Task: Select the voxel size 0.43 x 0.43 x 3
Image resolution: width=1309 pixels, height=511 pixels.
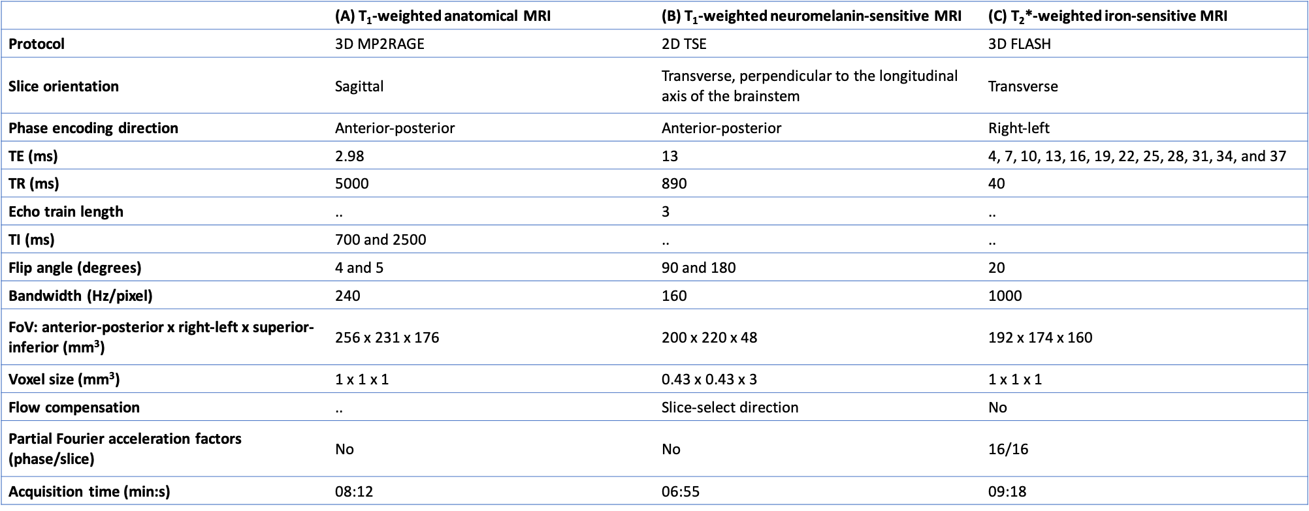Action: coord(709,379)
